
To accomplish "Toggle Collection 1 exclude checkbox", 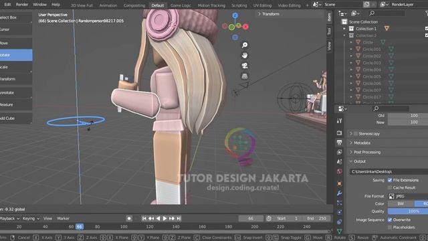I will tap(427, 28).
